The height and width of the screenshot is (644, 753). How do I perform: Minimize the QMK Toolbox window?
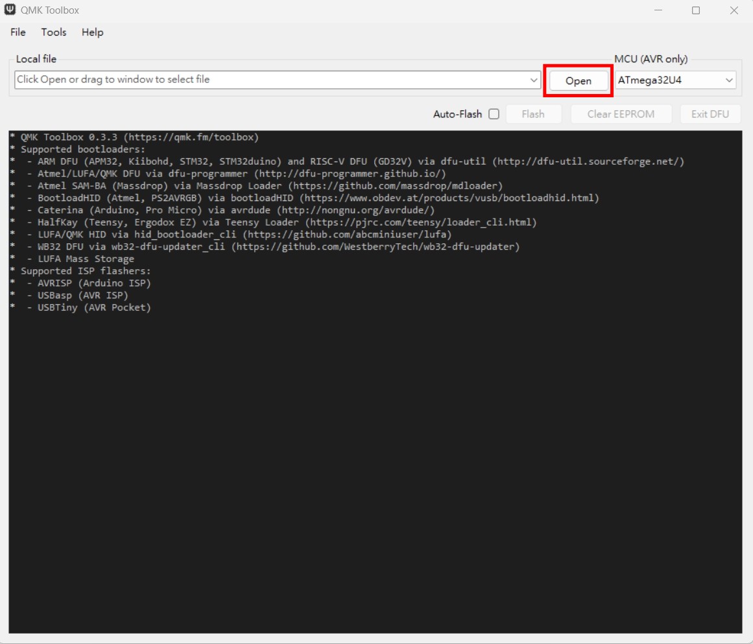click(x=658, y=10)
